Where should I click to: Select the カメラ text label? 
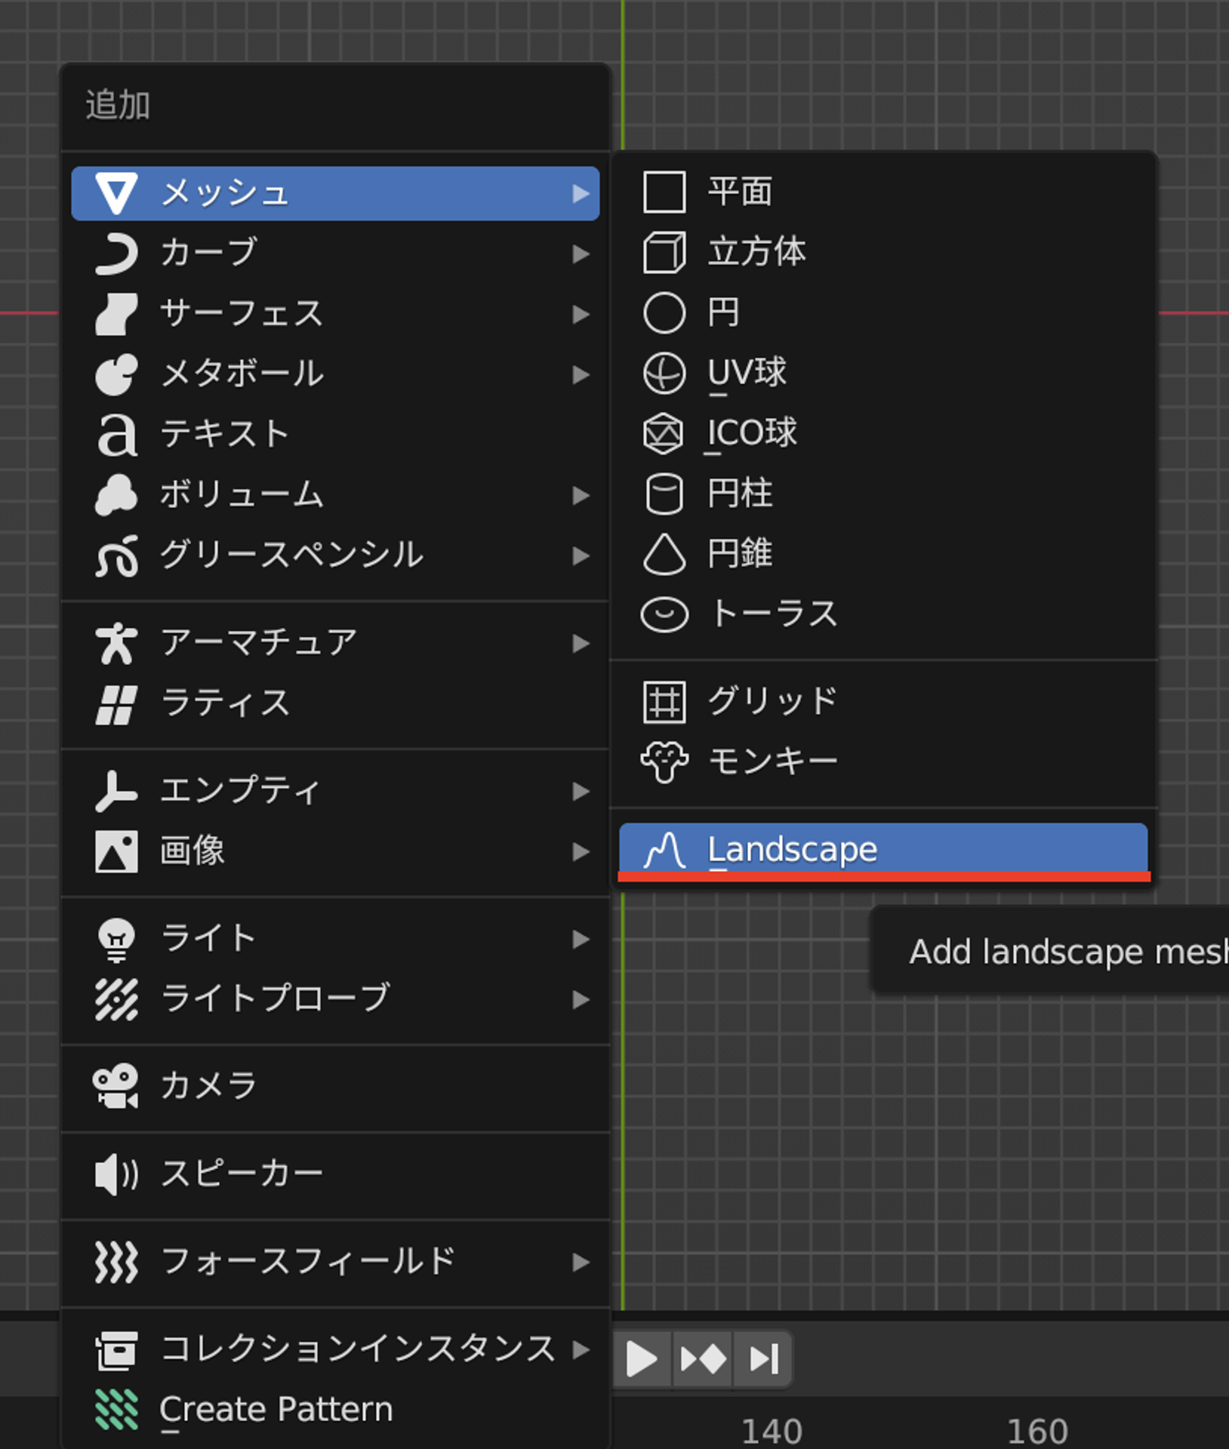pyautogui.click(x=208, y=1087)
